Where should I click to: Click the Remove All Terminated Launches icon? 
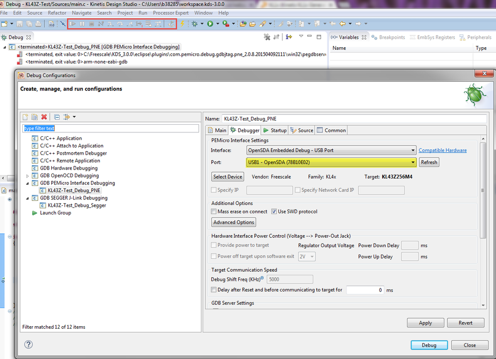click(x=267, y=37)
